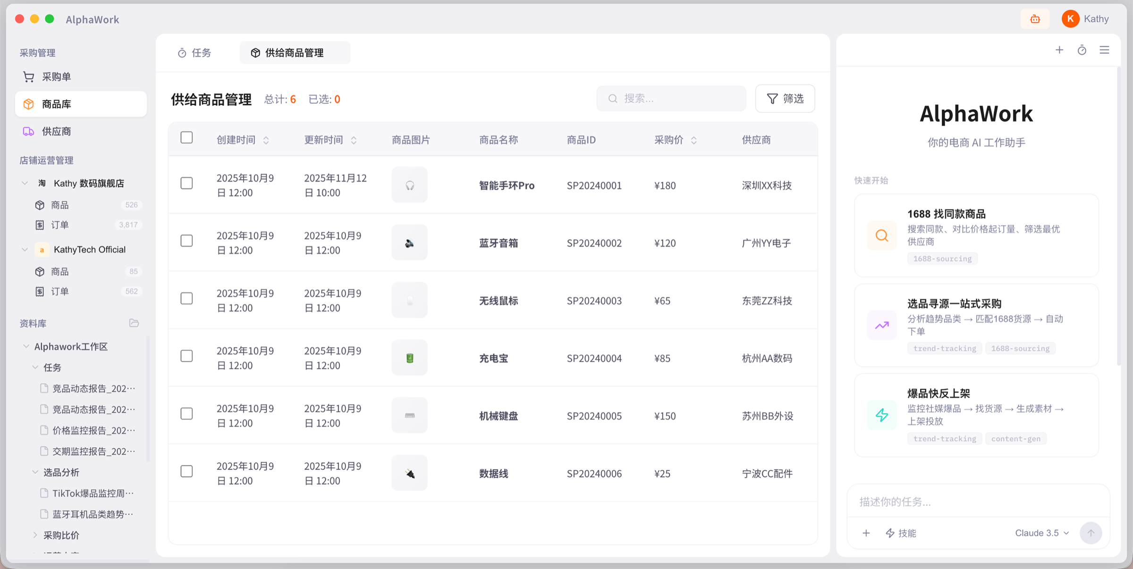Screen dimensions: 1133x569
Task: Click supplier 深圳XX科技
Action: [767, 185]
